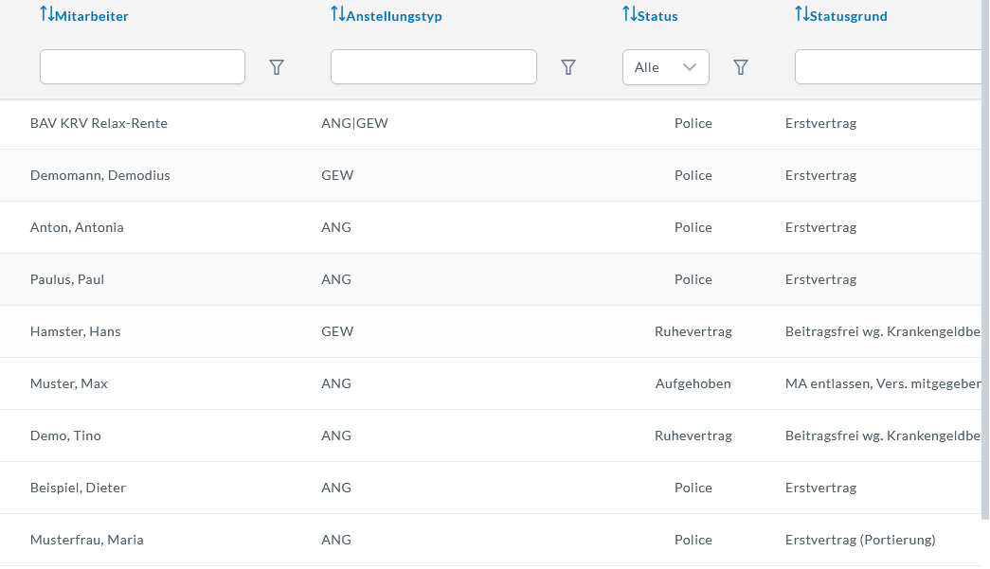This screenshot has height=569, width=990.
Task: Select the Demomann, Demodius row
Action: [100, 175]
